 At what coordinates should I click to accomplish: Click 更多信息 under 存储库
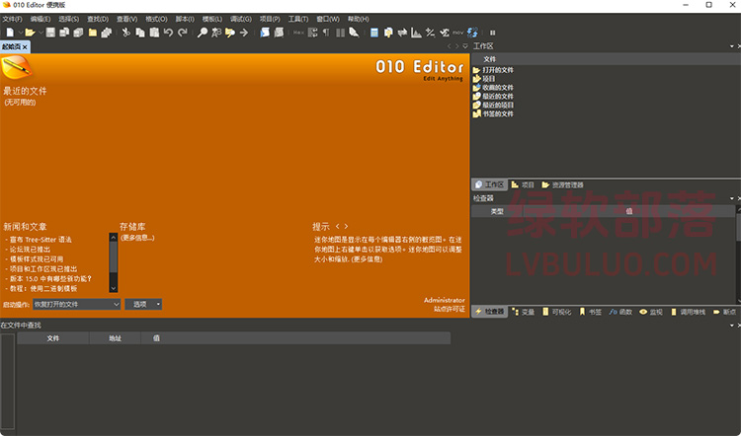(x=137, y=238)
